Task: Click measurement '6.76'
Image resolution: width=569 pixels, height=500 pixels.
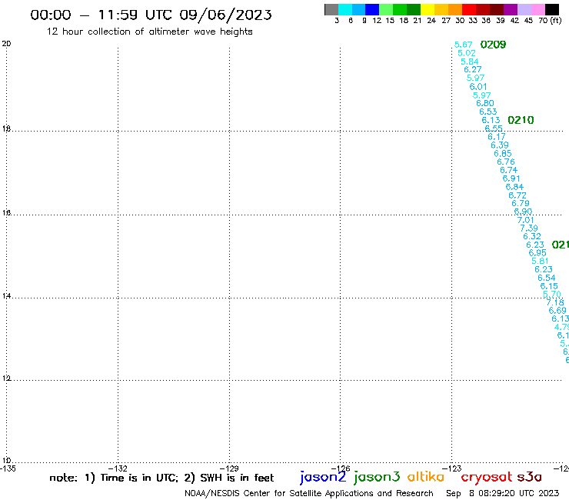Action: point(505,162)
